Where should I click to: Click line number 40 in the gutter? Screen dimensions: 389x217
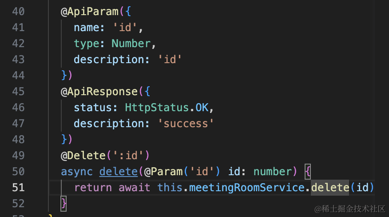pos(18,12)
